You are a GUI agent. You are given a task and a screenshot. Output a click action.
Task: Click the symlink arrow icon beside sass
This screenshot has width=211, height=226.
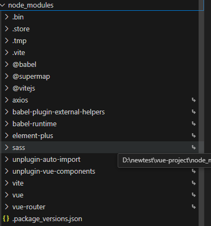point(194,147)
